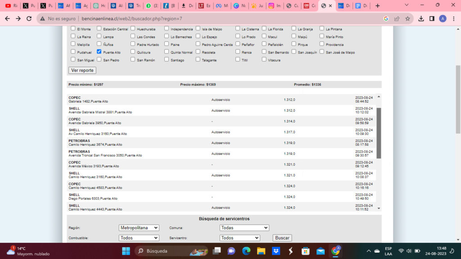461x259 pixels.
Task: Switch to the Google Docs tab
Action: pyautogui.click(x=361, y=5)
